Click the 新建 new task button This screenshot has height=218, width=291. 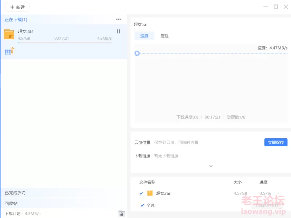[x=17, y=7]
